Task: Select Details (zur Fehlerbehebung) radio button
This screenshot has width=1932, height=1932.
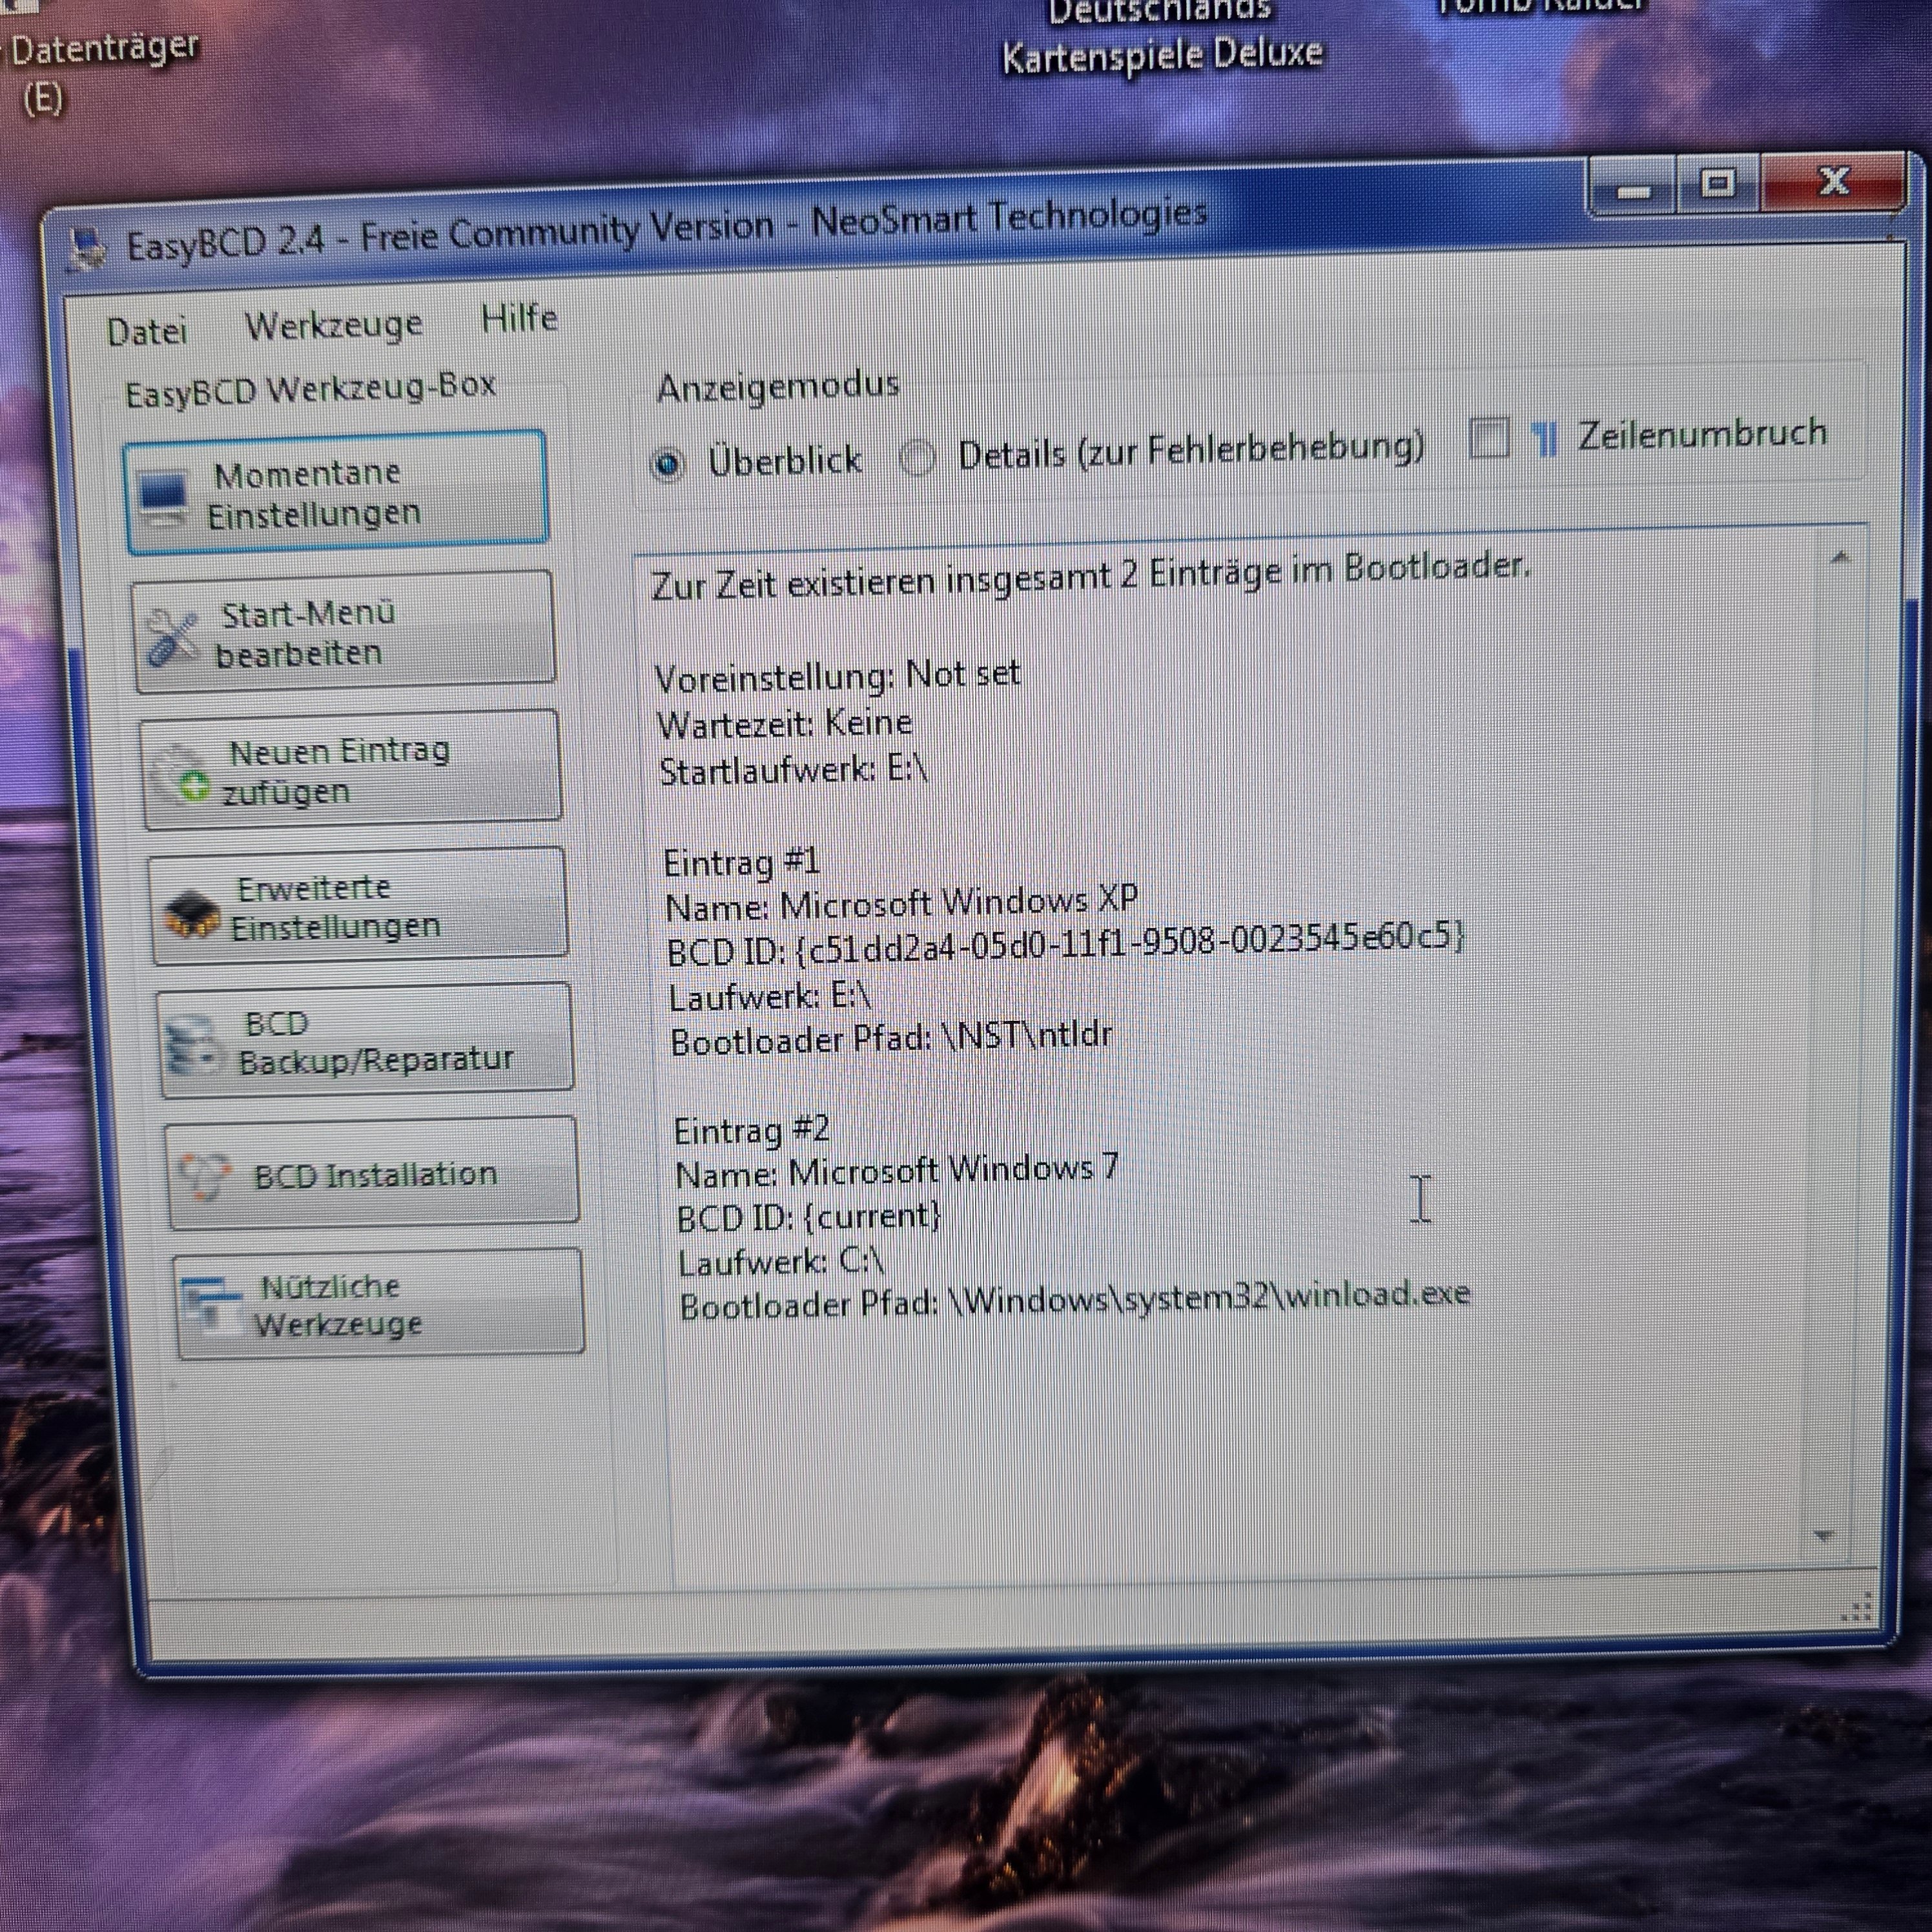Action: 917,458
